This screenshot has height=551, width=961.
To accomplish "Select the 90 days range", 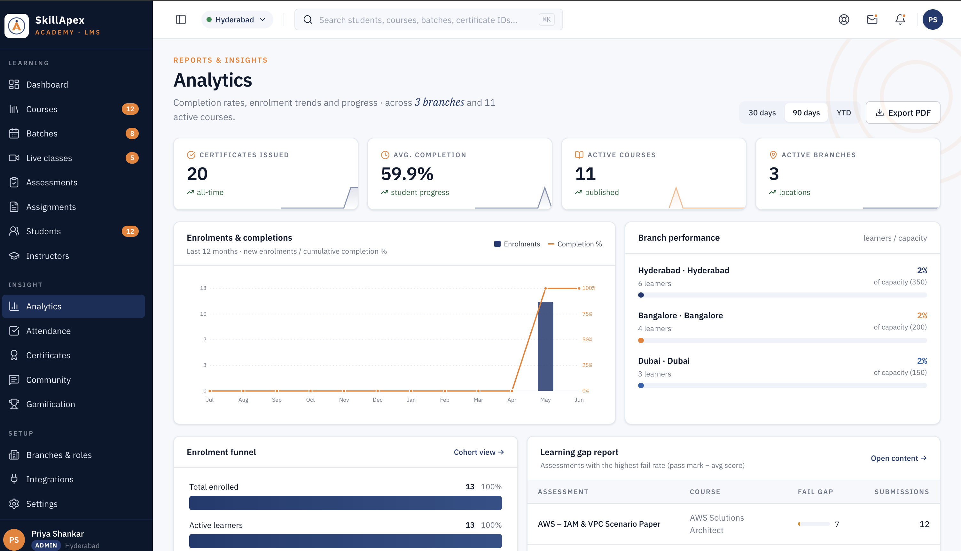I will click(x=806, y=113).
